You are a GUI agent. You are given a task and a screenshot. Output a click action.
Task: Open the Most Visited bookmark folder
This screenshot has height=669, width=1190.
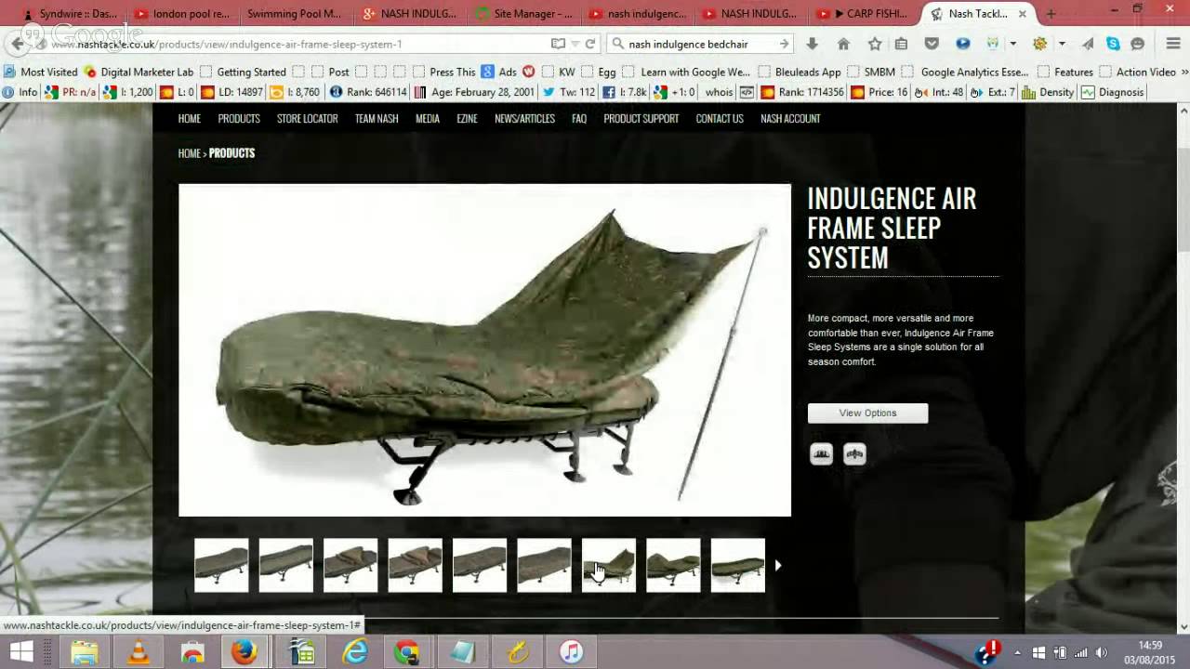pos(41,72)
